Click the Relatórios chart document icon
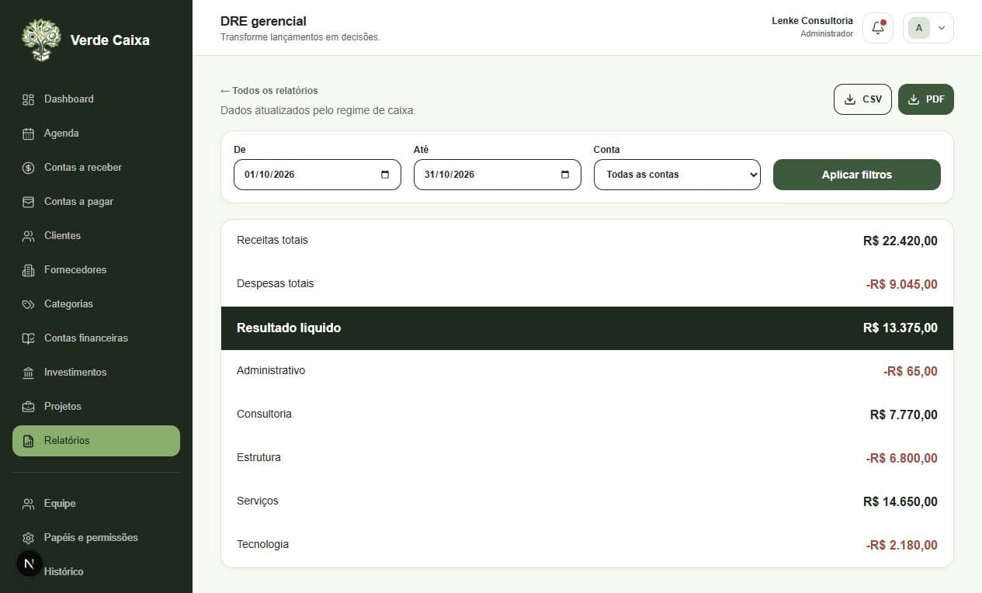The image size is (982, 593). (x=29, y=441)
